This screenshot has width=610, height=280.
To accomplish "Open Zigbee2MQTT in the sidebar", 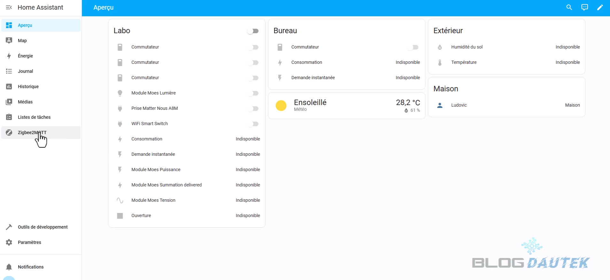I will click(x=32, y=132).
